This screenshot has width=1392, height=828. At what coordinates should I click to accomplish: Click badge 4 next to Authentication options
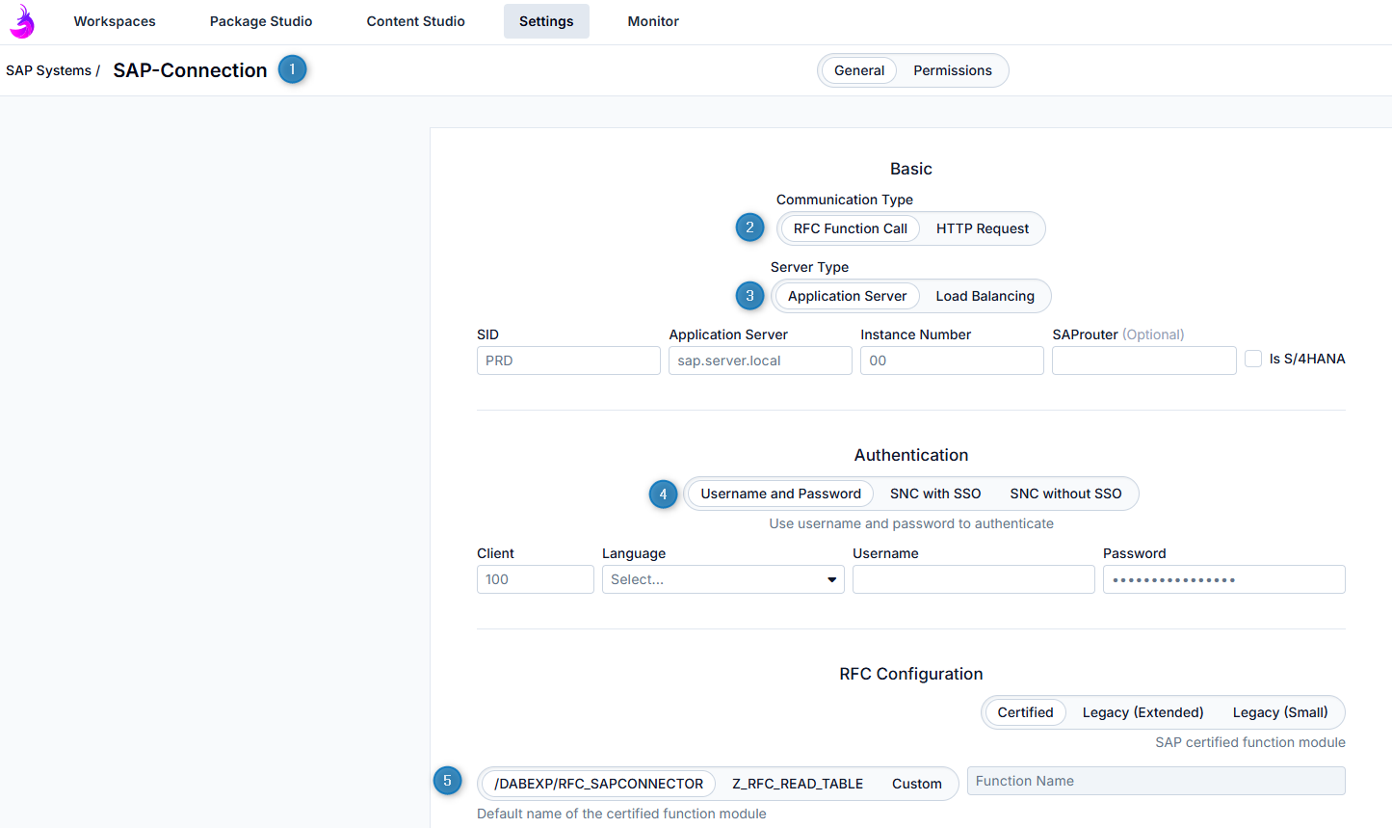click(663, 494)
